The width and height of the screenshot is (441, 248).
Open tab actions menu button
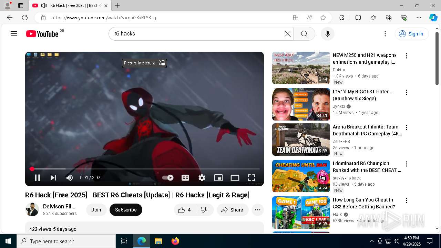click(x=21, y=6)
